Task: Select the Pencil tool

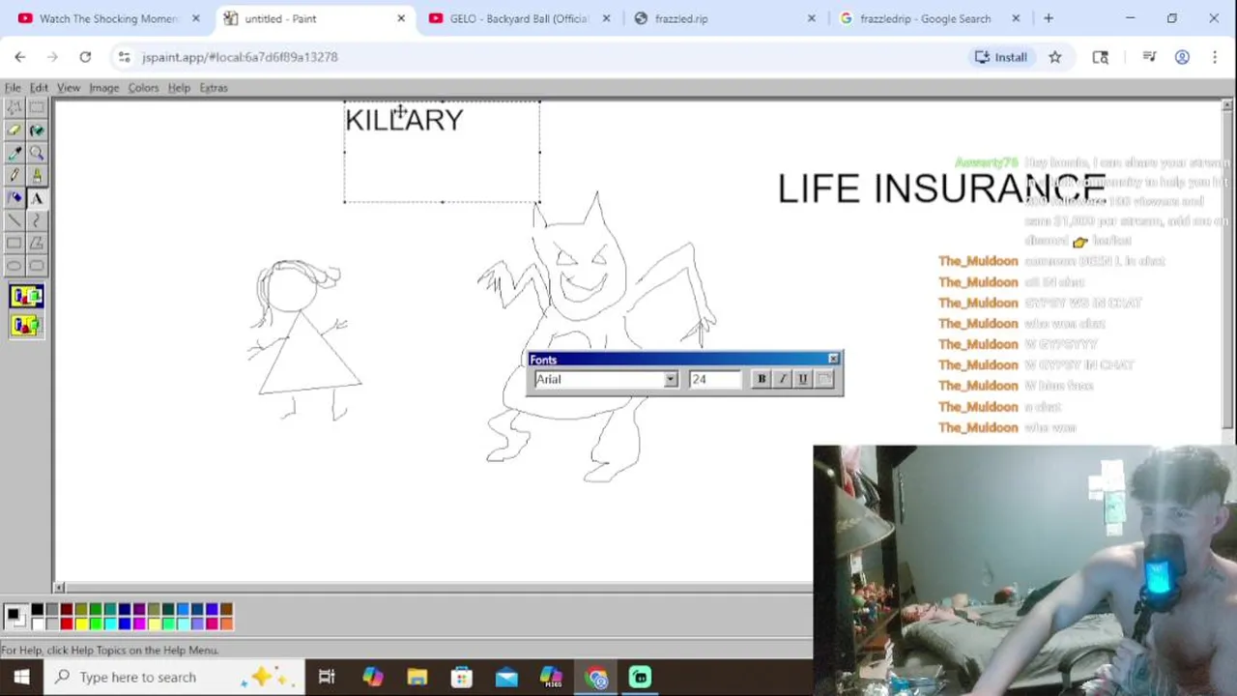Action: click(14, 175)
